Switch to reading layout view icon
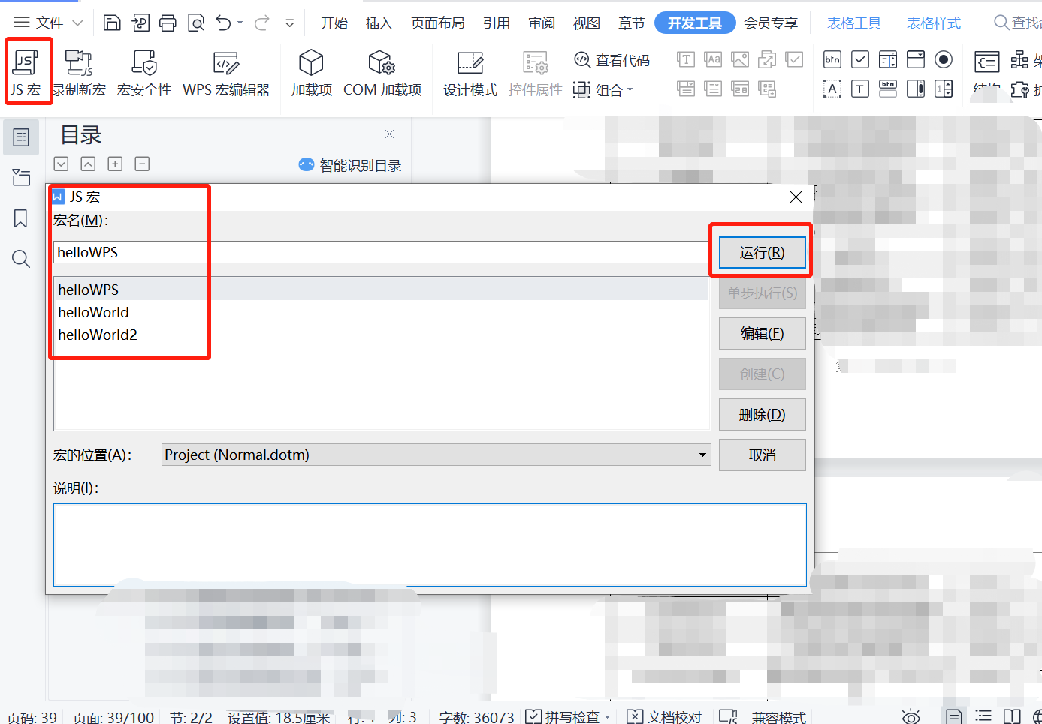This screenshot has width=1042, height=724. [x=1012, y=716]
